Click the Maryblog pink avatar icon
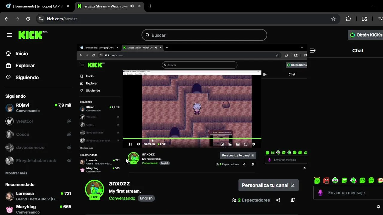The image size is (383, 215). coord(10,210)
